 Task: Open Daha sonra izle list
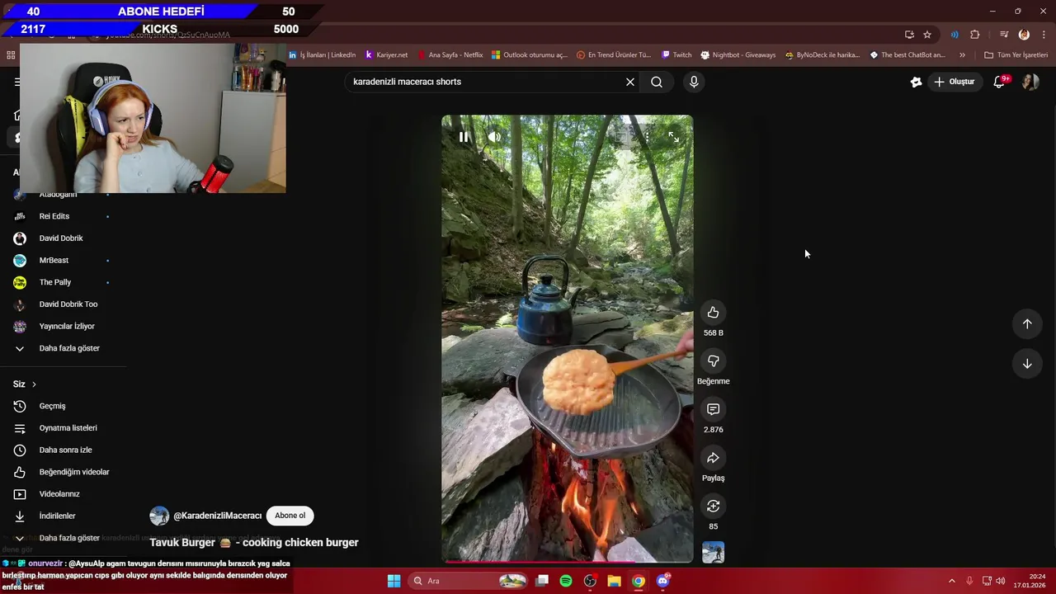pos(65,450)
